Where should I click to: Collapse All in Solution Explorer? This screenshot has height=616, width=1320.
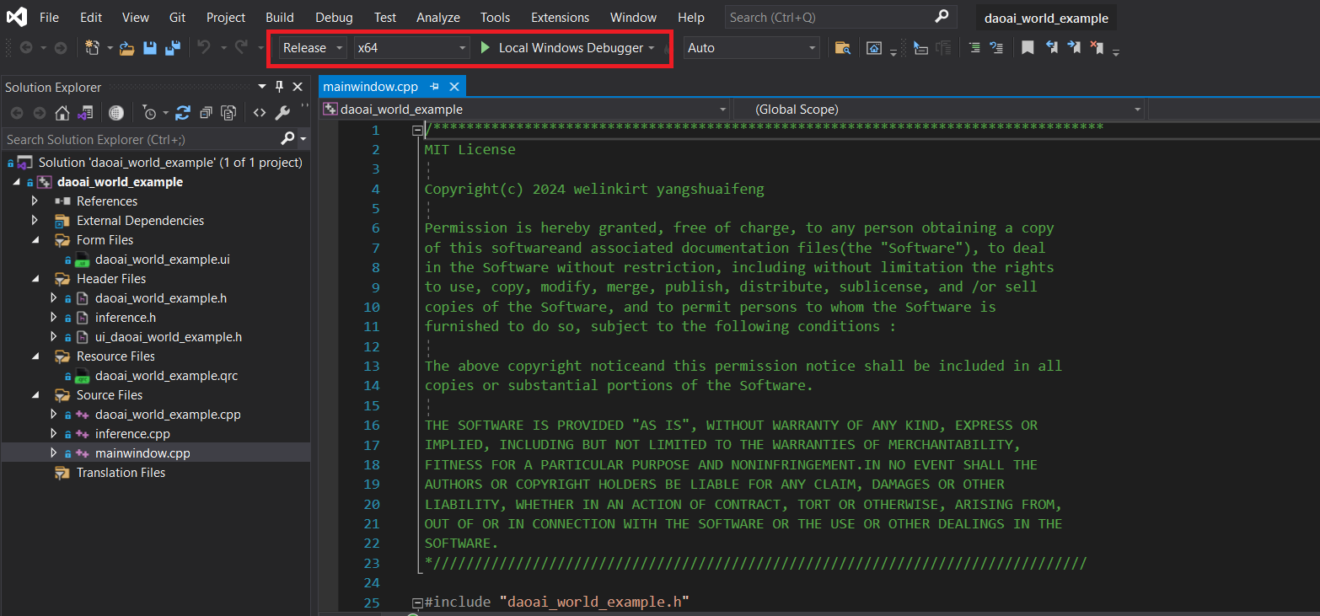[205, 113]
